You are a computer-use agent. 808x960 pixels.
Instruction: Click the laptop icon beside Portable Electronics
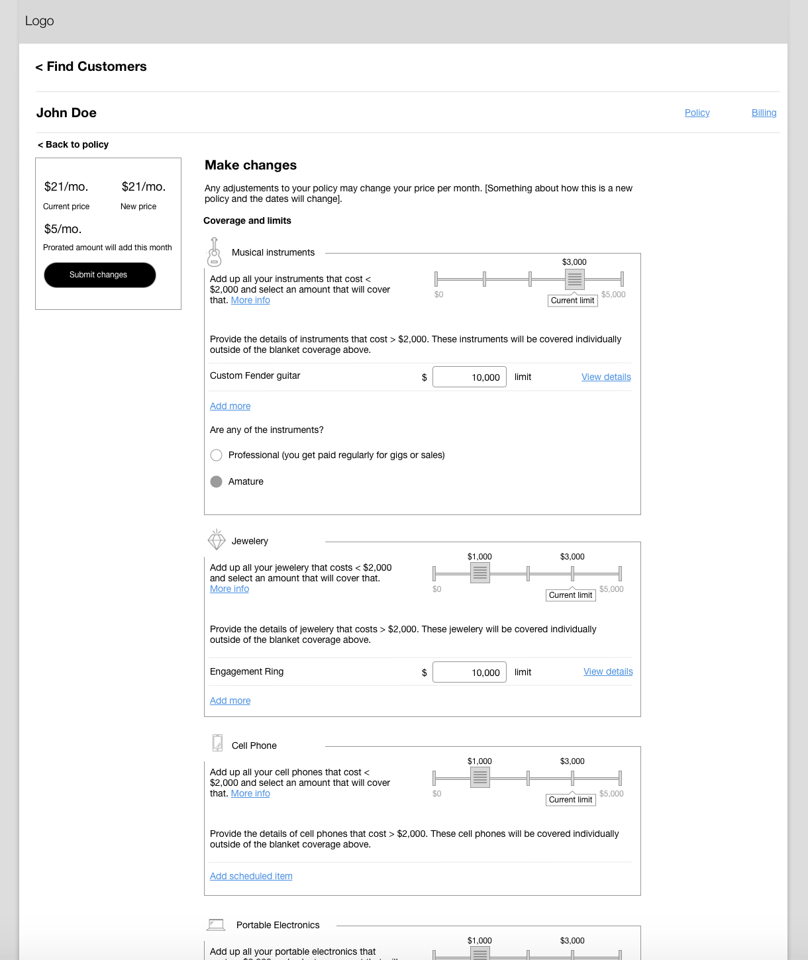point(216,924)
